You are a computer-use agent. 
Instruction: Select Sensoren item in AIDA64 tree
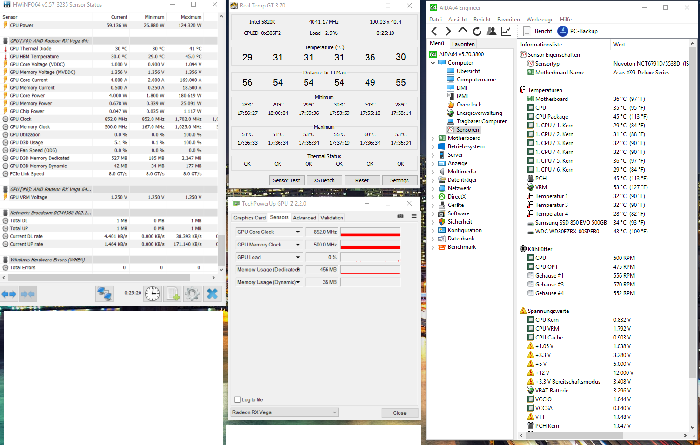(x=467, y=130)
